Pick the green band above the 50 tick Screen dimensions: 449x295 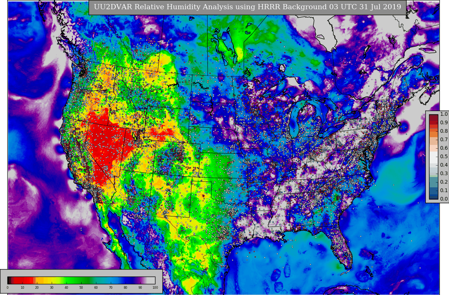[81, 280]
